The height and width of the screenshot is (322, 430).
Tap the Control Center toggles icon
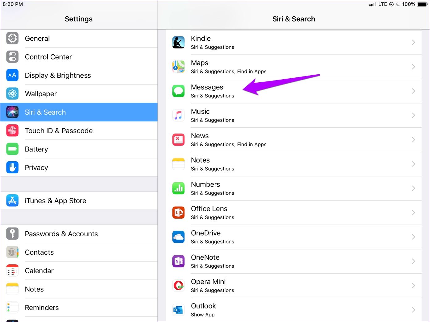point(12,57)
